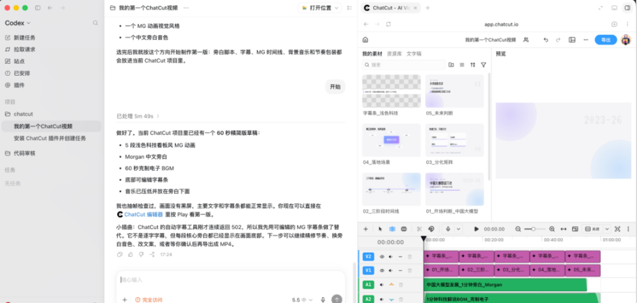Click the fullscreen frame icon in timeline toolbar
This screenshot has height=303, width=637.
click(x=618, y=229)
